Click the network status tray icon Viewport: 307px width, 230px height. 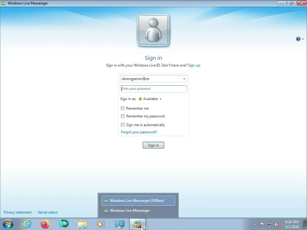tap(270, 224)
